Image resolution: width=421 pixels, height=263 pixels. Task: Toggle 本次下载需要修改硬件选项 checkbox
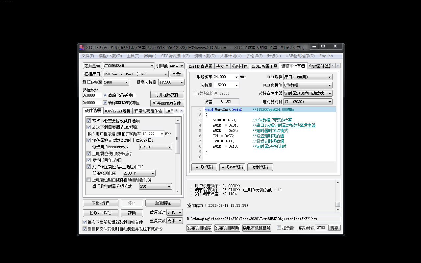(89, 121)
